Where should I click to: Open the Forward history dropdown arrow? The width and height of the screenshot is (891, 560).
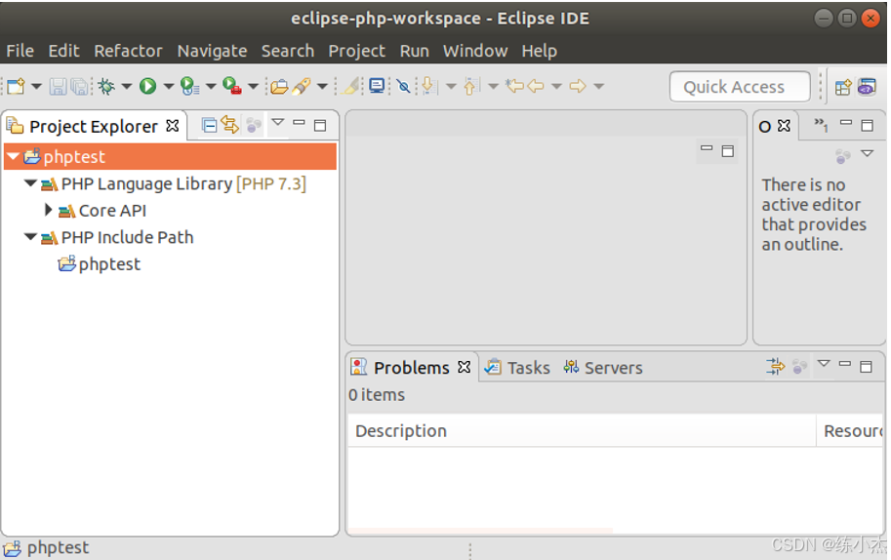point(599,86)
